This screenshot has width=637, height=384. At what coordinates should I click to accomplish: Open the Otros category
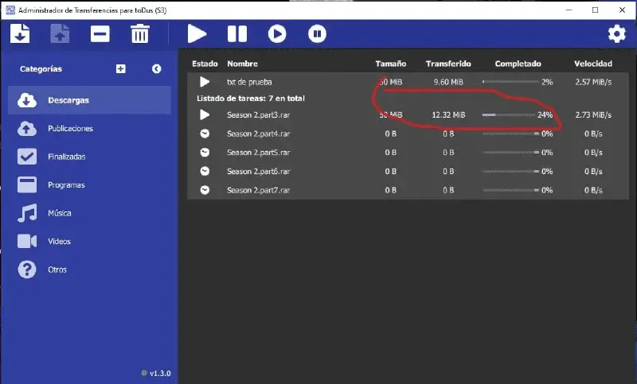89,270
